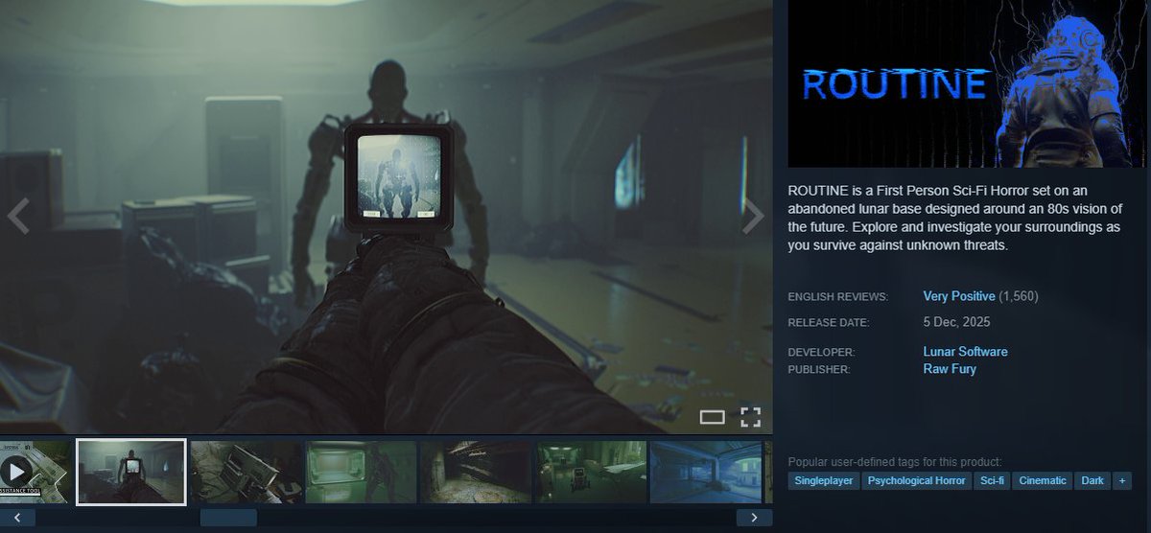Select green-lit corridor robot thumbnail
Screen dimensions: 1151x533
coord(361,472)
